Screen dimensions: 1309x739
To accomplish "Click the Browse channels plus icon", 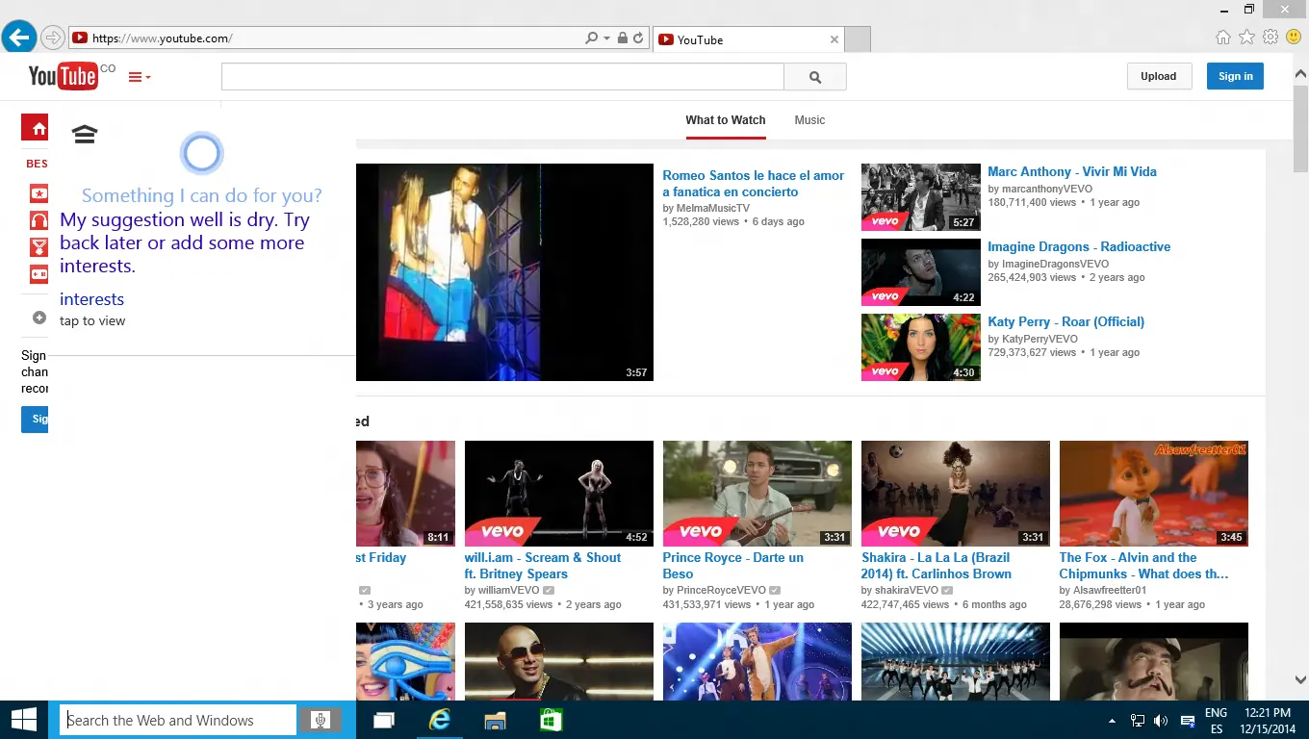I will coord(39,318).
